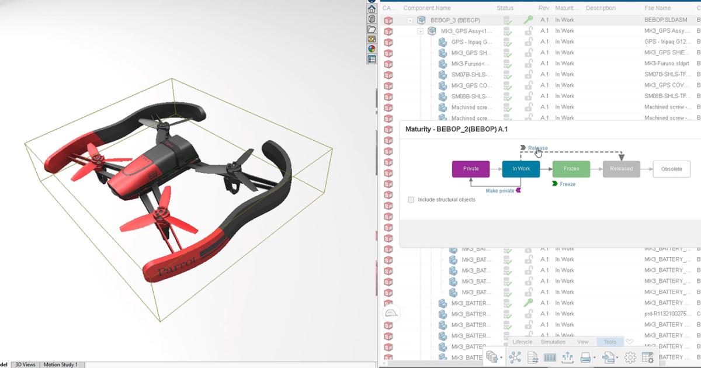Click the heart favorite icon beside Tools tab
This screenshot has width=701, height=368.
coord(629,342)
